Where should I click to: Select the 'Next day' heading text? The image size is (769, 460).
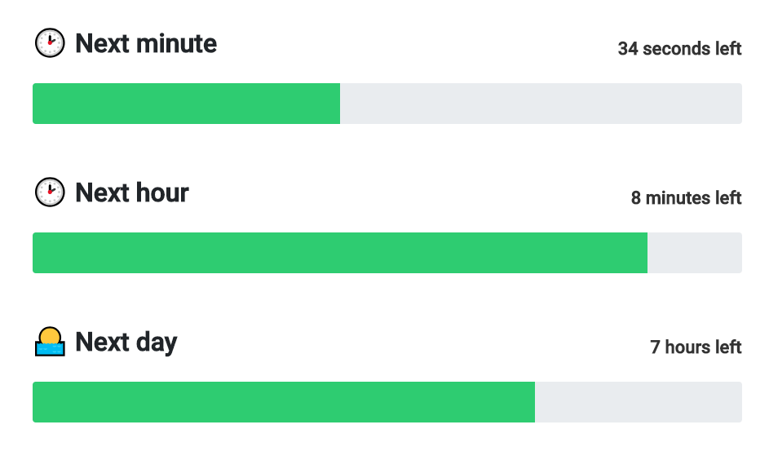[126, 342]
